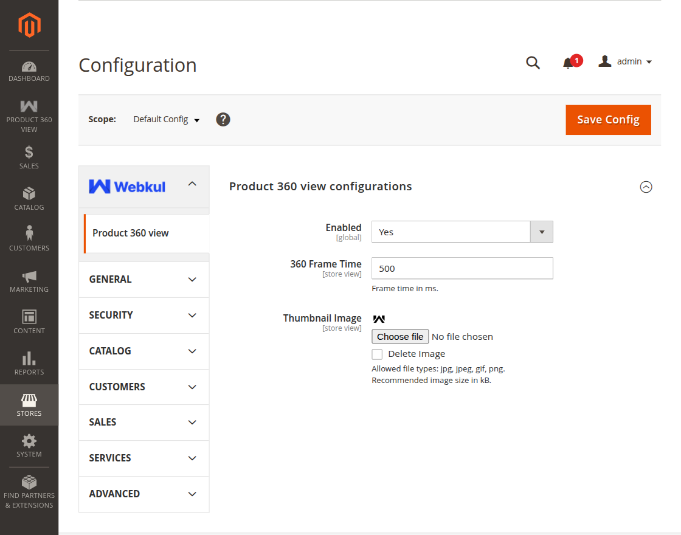Click Choose file for Thumbnail Image
This screenshot has height=535, width=681.
399,336
